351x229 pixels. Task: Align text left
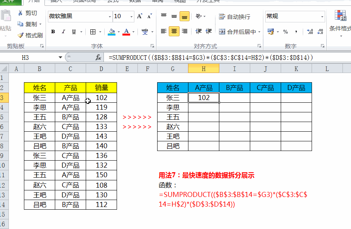pos(164,31)
